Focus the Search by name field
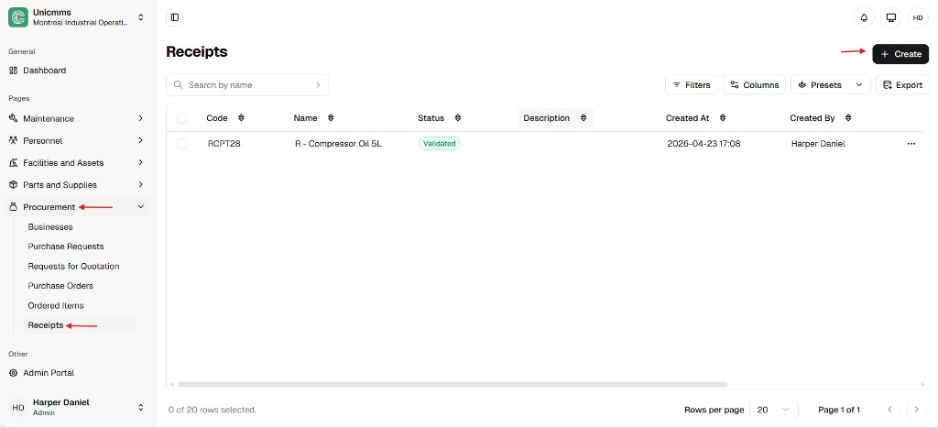The image size is (938, 428). pyautogui.click(x=247, y=85)
